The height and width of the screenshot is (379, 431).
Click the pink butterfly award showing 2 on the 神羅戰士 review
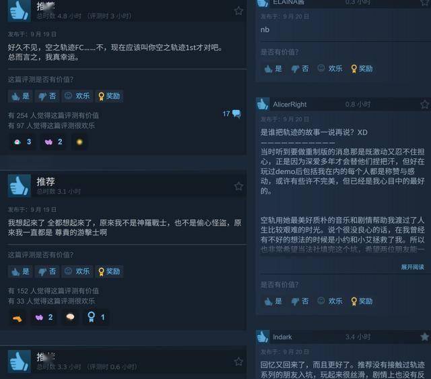[x=44, y=318]
